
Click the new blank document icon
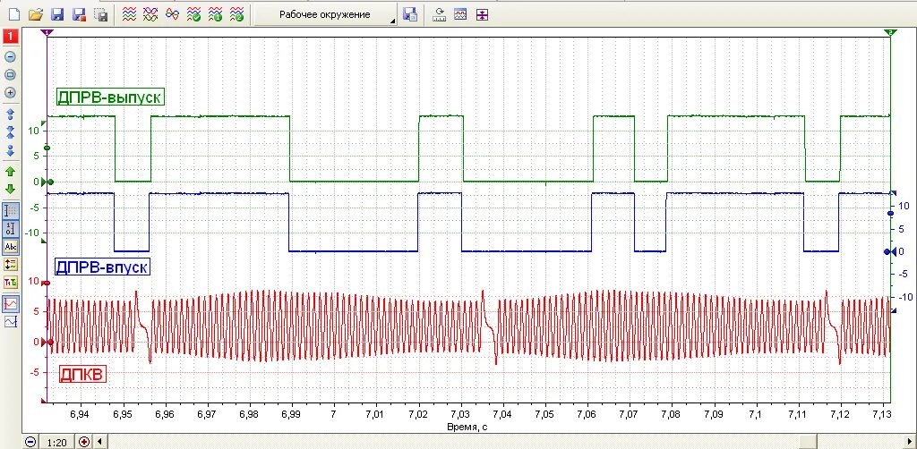tap(13, 15)
